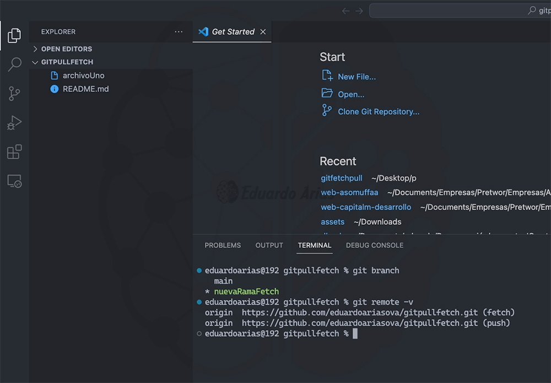This screenshot has width=551, height=383.
Task: Go forward with the right arrow
Action: (359, 11)
